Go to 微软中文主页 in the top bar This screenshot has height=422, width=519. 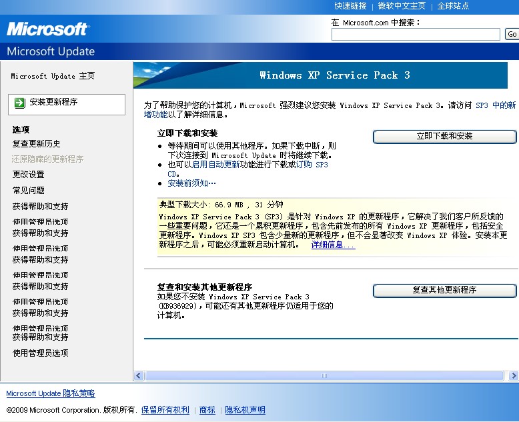pyautogui.click(x=402, y=6)
